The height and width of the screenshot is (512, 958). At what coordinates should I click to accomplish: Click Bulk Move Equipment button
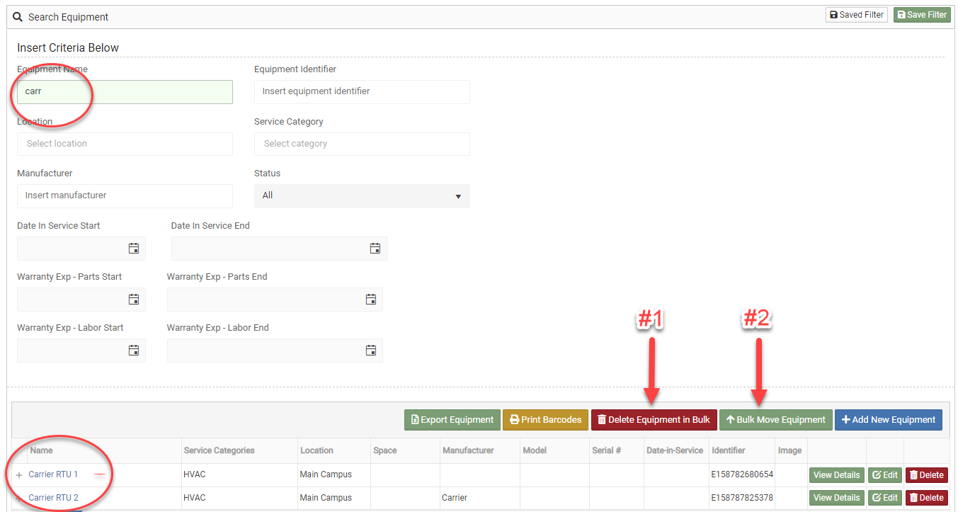(x=775, y=420)
